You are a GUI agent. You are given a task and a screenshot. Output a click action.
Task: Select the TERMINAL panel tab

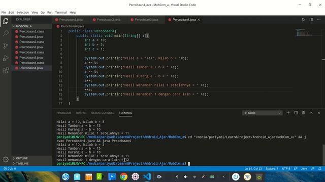(125, 113)
